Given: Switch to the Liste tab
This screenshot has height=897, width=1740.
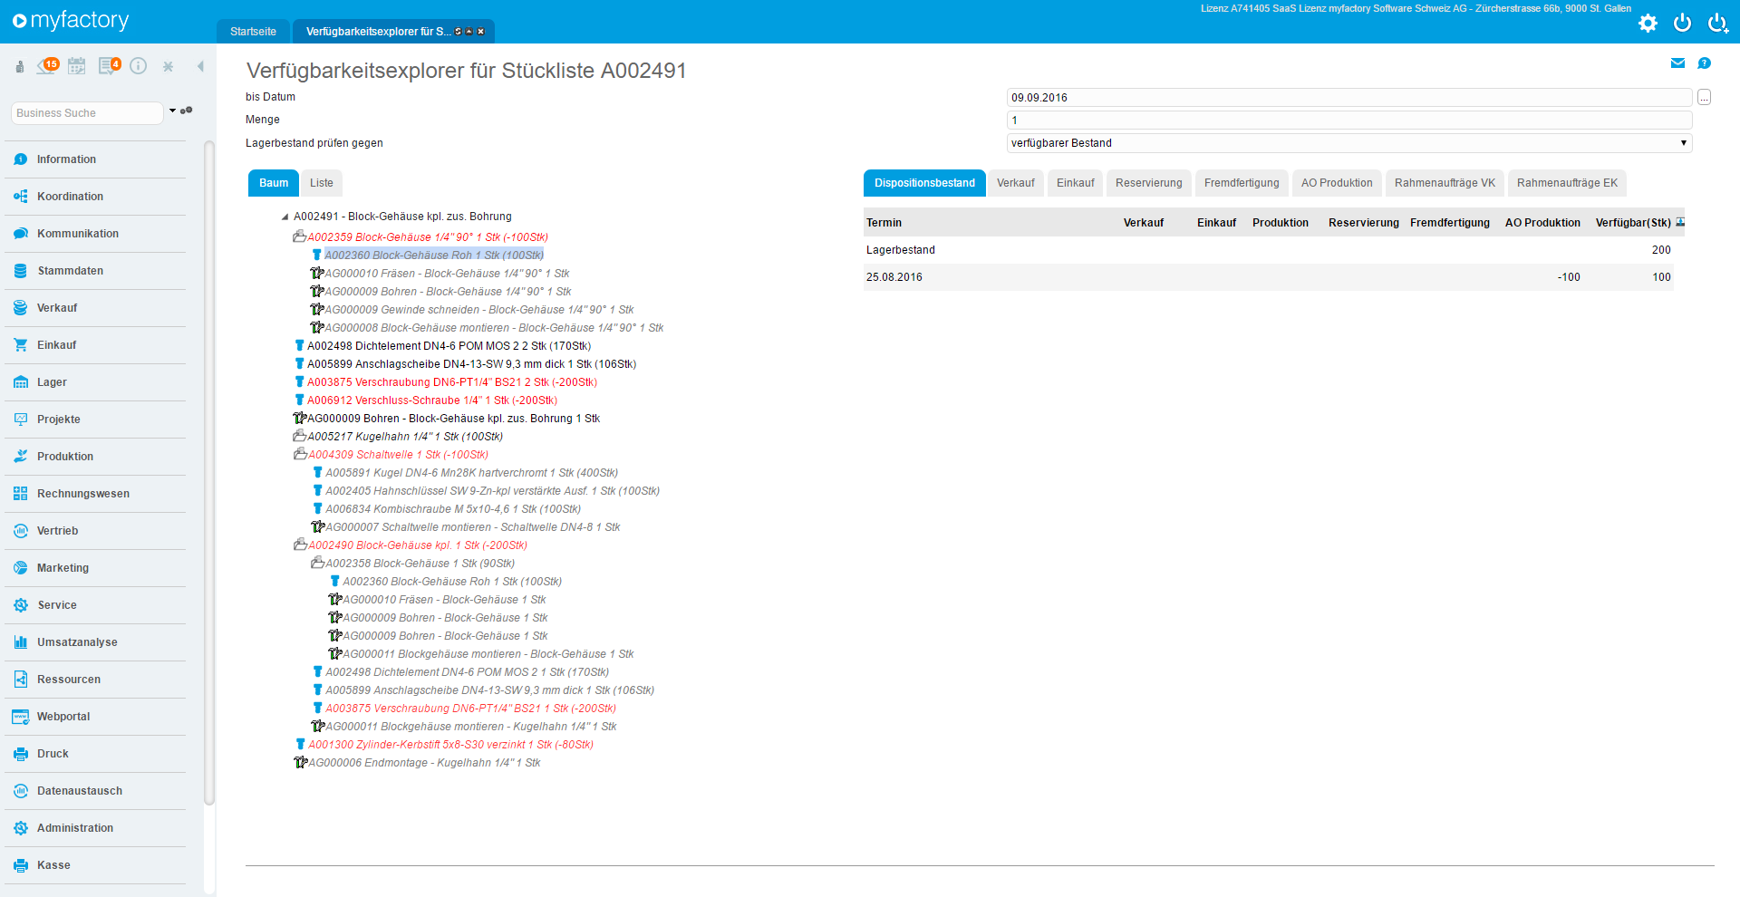Looking at the screenshot, I should click(x=321, y=183).
